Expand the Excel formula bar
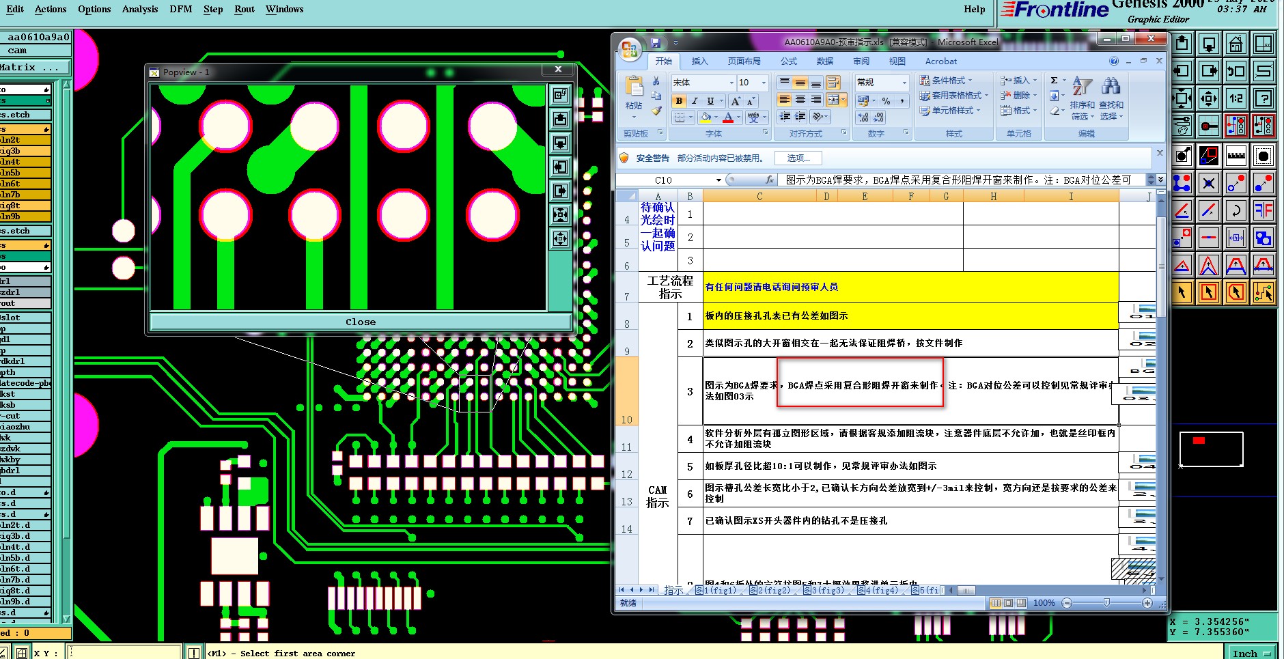 (x=1160, y=180)
